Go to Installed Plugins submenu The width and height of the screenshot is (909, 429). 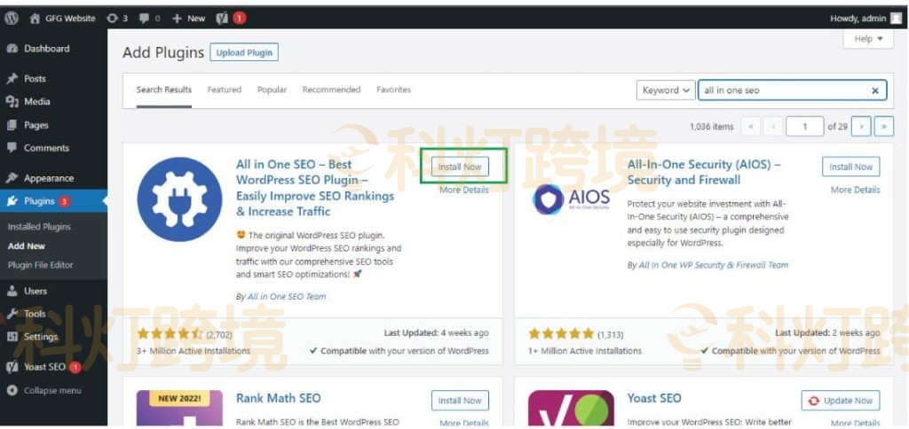tap(39, 227)
